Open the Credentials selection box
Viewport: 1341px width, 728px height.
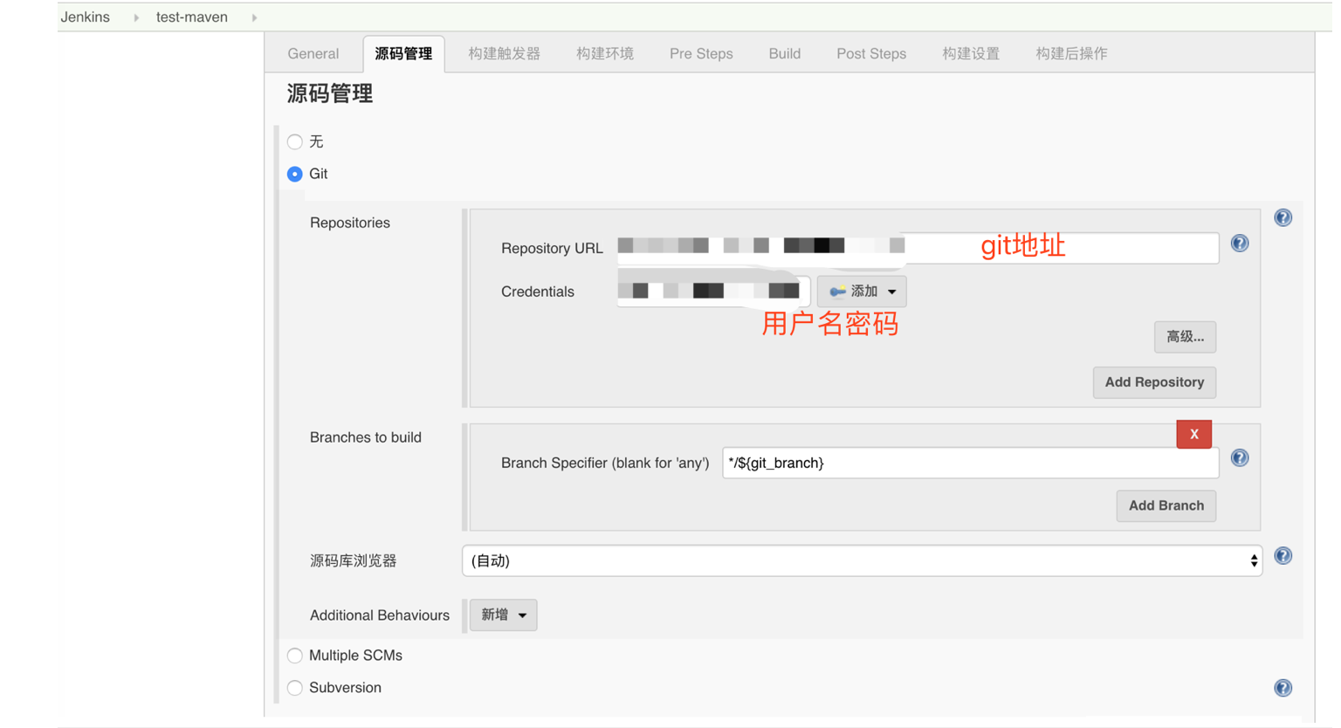tap(713, 291)
